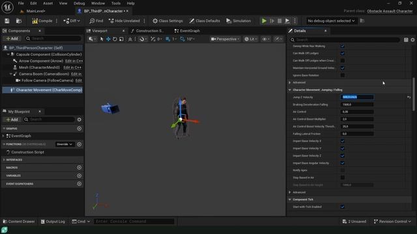Select the Rotate tool in viewport
Image resolution: width=417 pixels, height=234 pixels.
pyautogui.click(x=115, y=39)
